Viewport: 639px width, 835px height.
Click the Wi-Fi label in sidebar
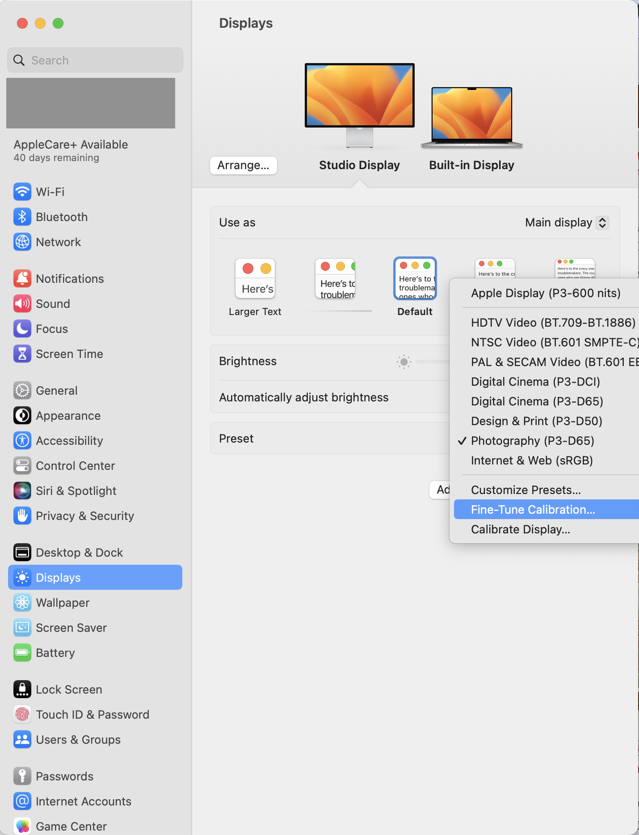[x=50, y=192]
